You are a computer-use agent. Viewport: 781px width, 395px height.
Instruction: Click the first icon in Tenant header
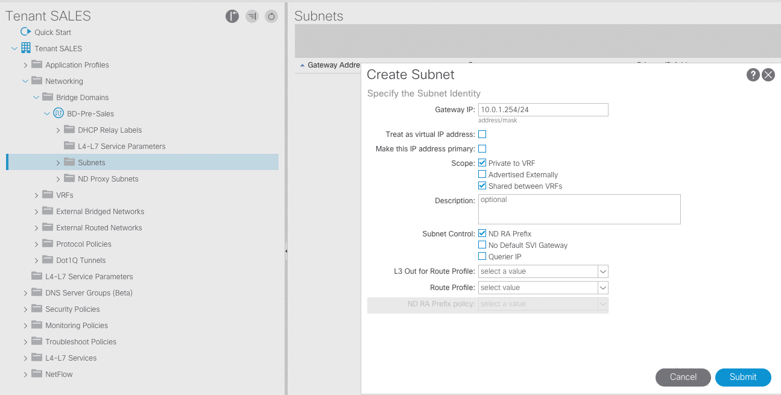(x=232, y=17)
